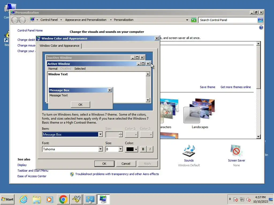The image size is (274, 205).
Task: Open Get more themes online link
Action: coord(235,87)
